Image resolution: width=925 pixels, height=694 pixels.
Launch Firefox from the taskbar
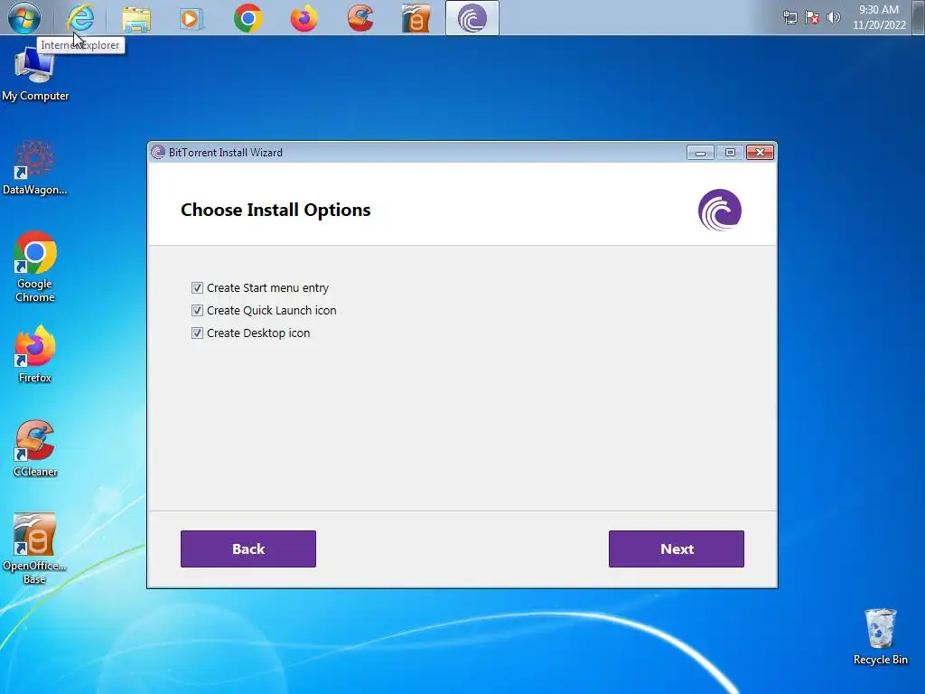[x=304, y=18]
